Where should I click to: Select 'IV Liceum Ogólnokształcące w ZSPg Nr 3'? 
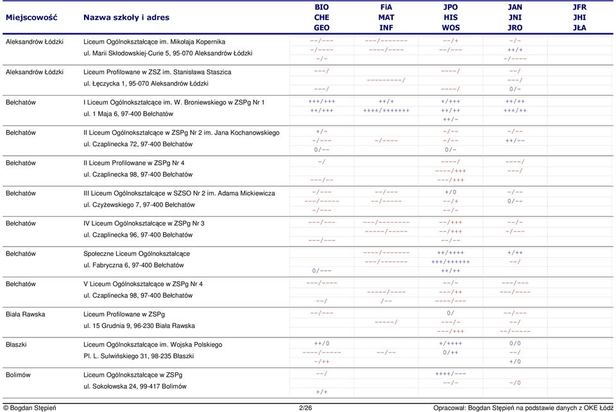pyautogui.click(x=144, y=223)
